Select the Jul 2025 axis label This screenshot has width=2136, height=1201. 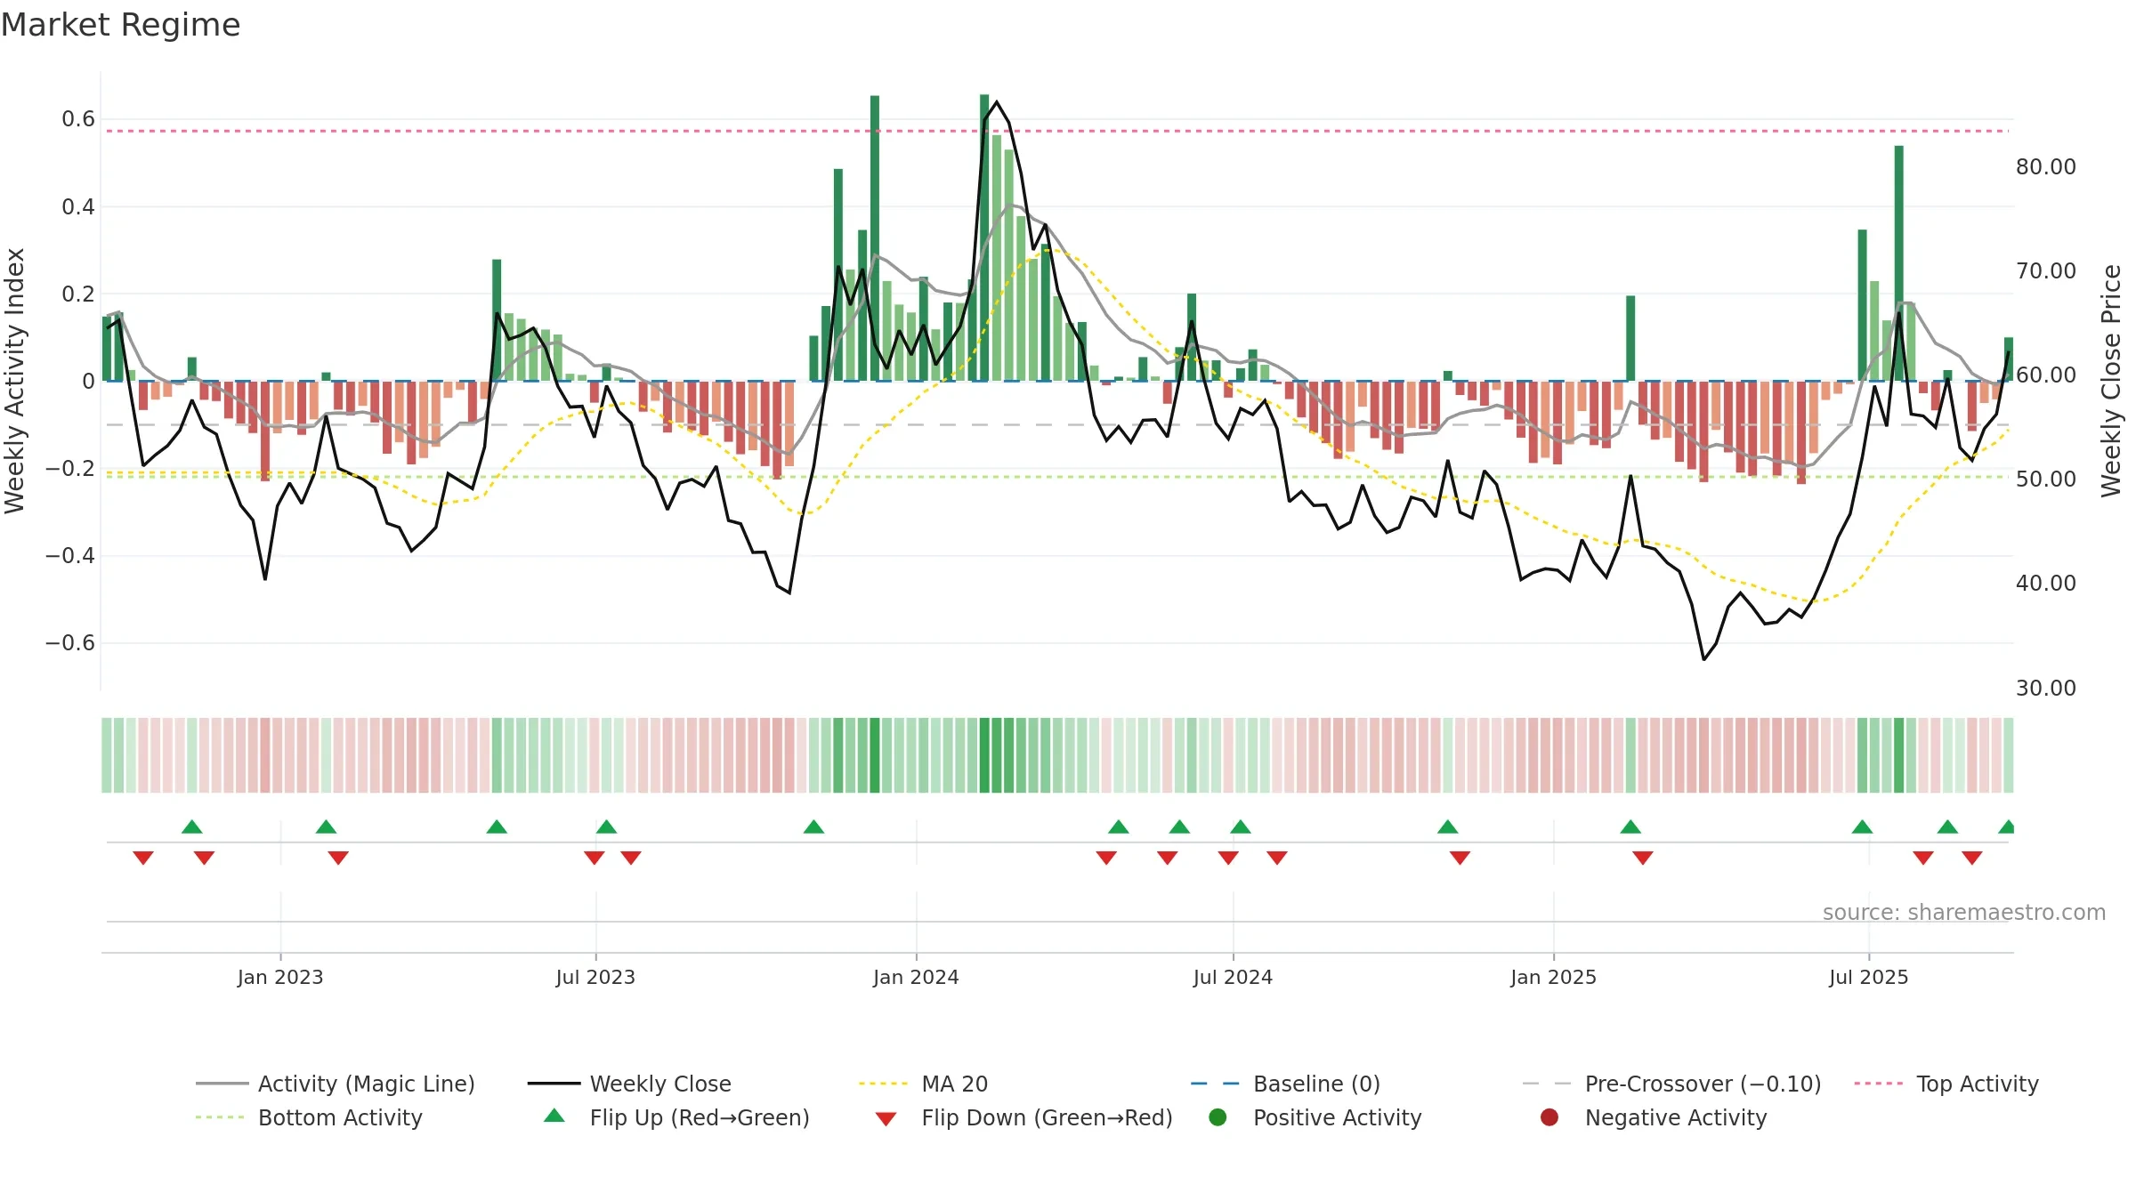coord(1869,977)
